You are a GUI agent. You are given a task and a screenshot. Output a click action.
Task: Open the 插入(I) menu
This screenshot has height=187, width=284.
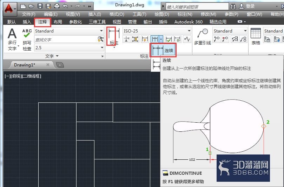94,14
